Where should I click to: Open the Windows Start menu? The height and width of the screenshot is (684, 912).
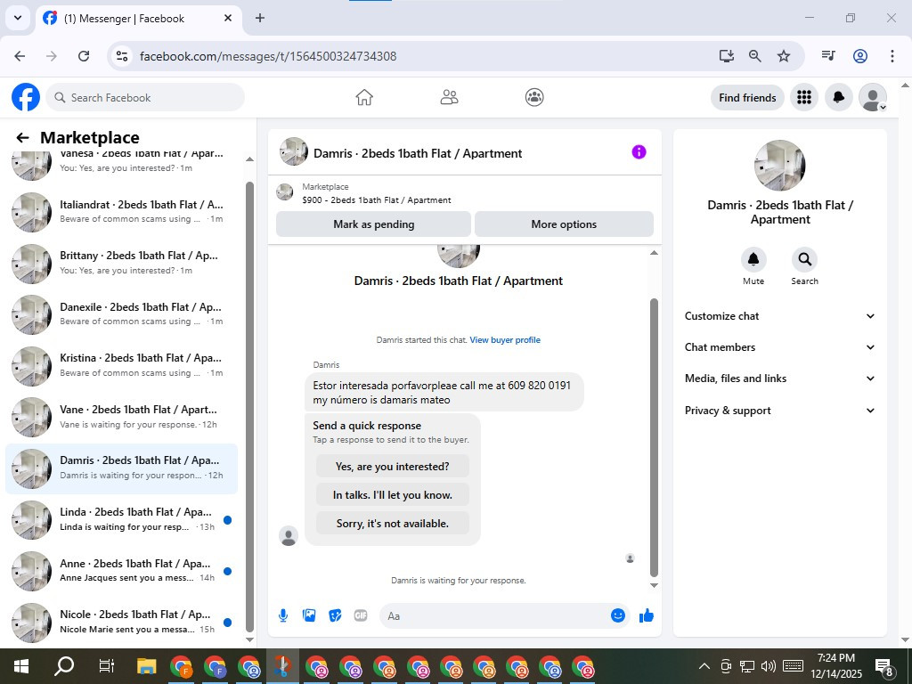[x=21, y=666]
